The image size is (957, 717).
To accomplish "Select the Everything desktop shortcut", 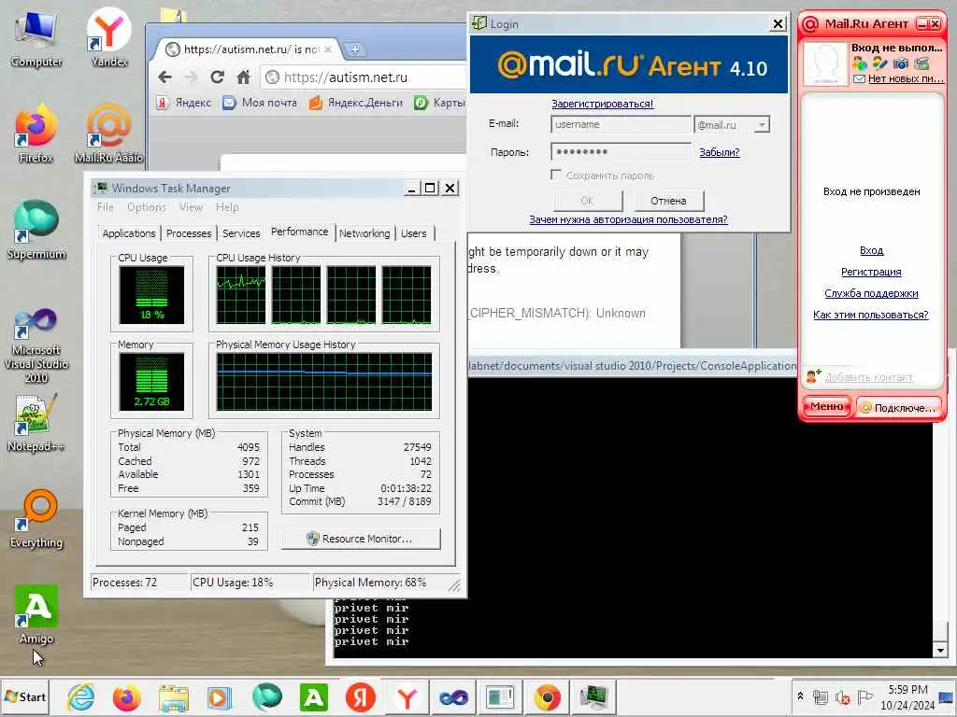I will (36, 519).
